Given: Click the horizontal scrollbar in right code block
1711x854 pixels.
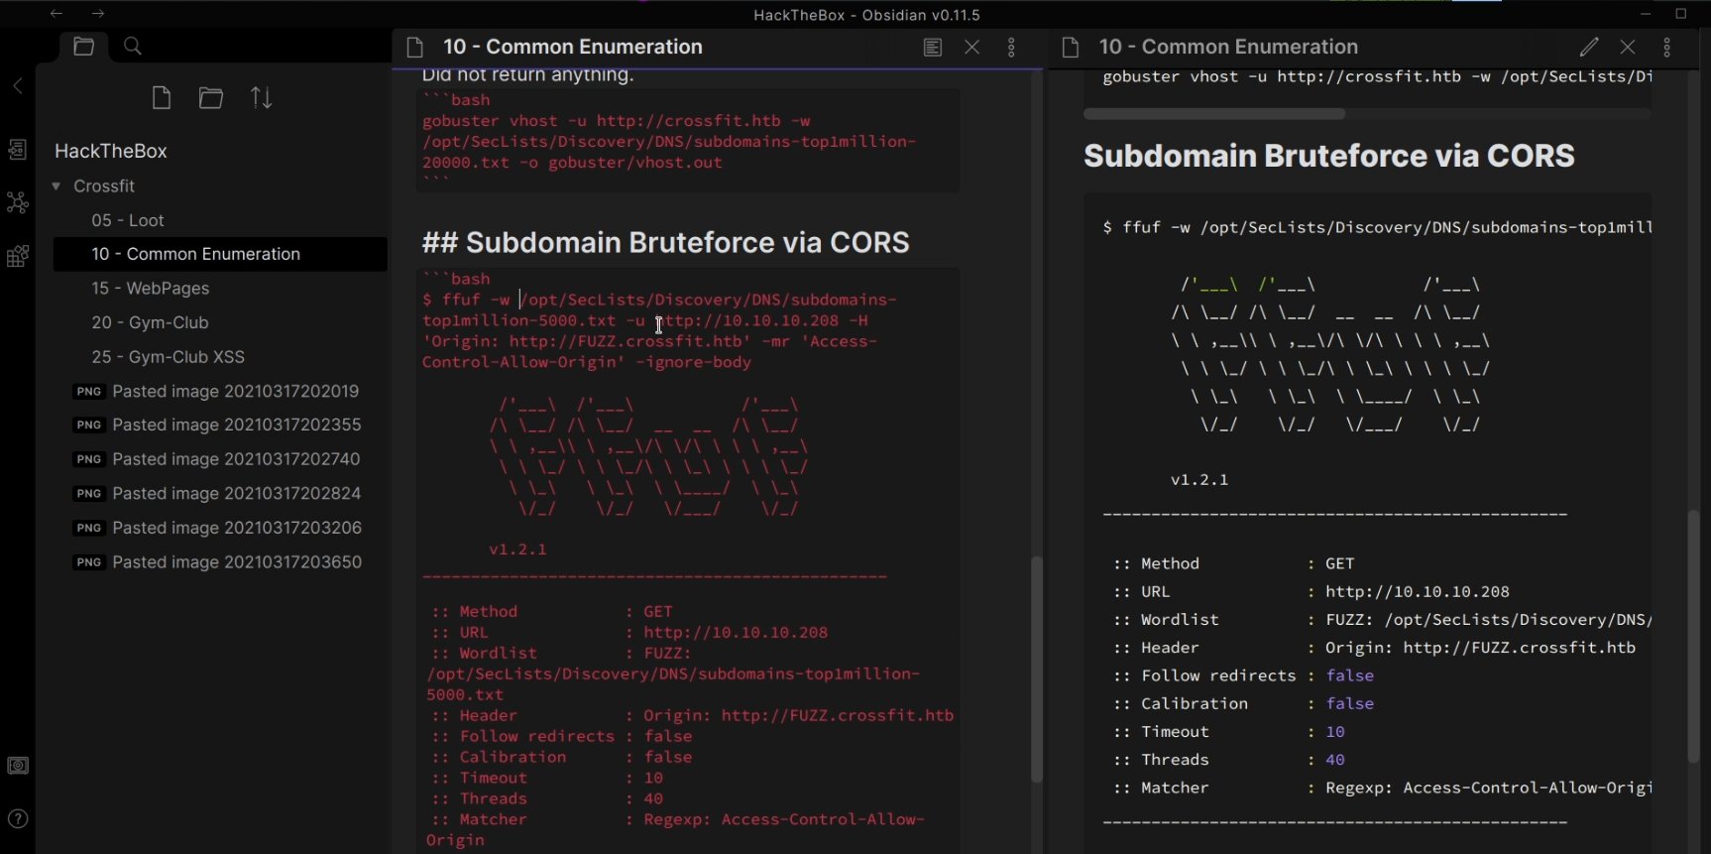Looking at the screenshot, I should (1214, 114).
